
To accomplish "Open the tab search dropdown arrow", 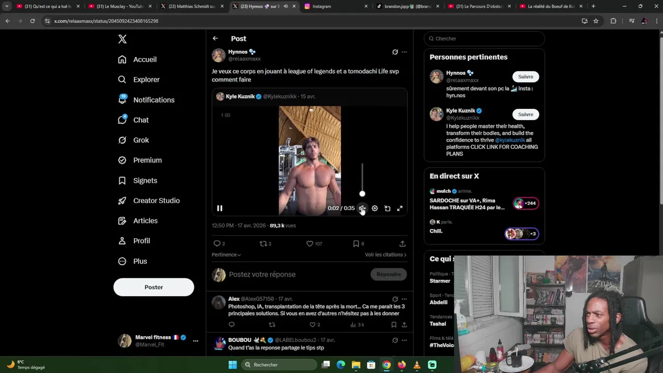I will pyautogui.click(x=7, y=6).
